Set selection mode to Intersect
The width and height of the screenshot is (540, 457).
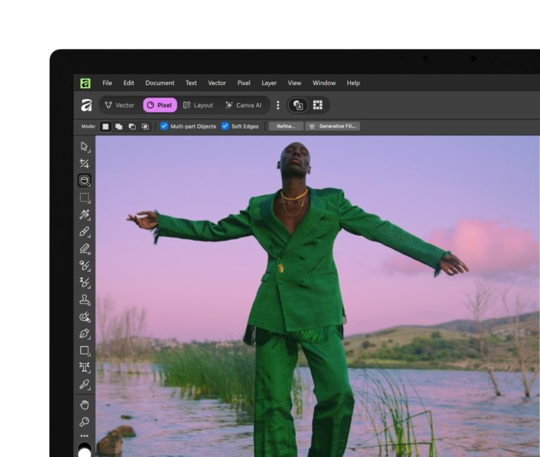(x=146, y=126)
